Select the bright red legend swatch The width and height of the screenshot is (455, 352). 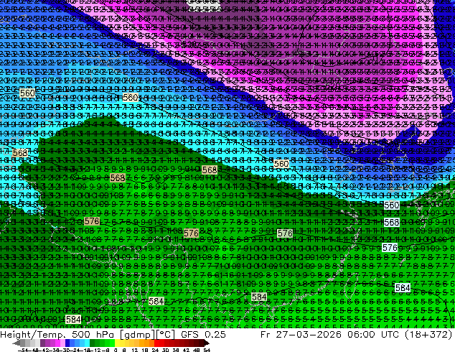pyautogui.click(x=156, y=343)
